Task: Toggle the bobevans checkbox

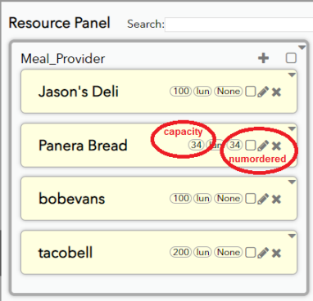Action: 251,199
